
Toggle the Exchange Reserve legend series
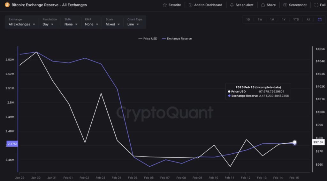pos(177,39)
